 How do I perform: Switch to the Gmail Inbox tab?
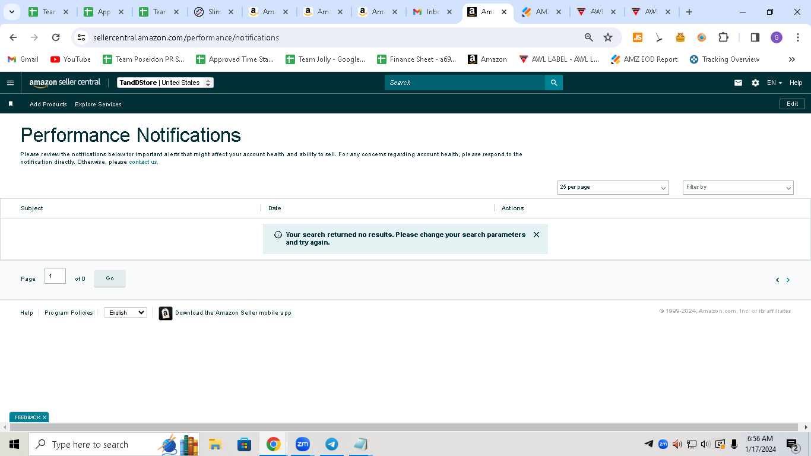[433, 12]
